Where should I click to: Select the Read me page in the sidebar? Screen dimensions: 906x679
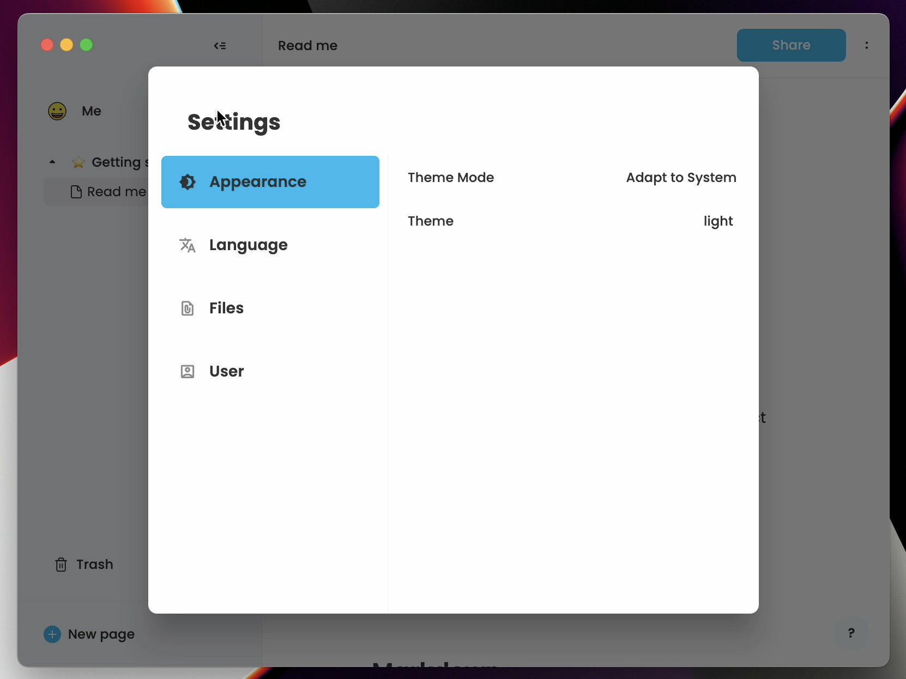tap(96, 192)
